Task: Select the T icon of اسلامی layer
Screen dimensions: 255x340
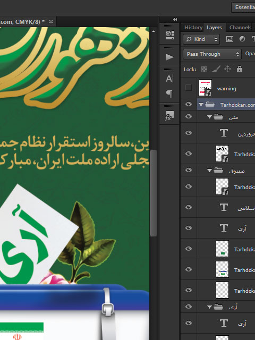Action: point(224,207)
